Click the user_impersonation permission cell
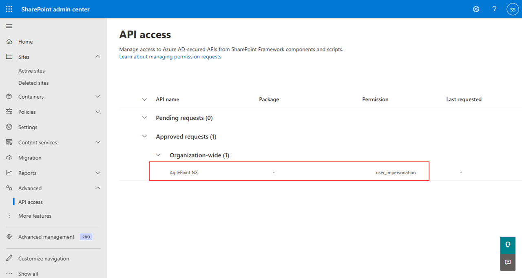 click(396, 172)
